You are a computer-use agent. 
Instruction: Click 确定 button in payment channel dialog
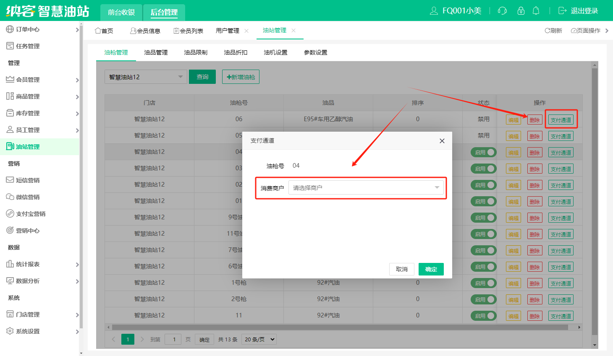(x=431, y=269)
